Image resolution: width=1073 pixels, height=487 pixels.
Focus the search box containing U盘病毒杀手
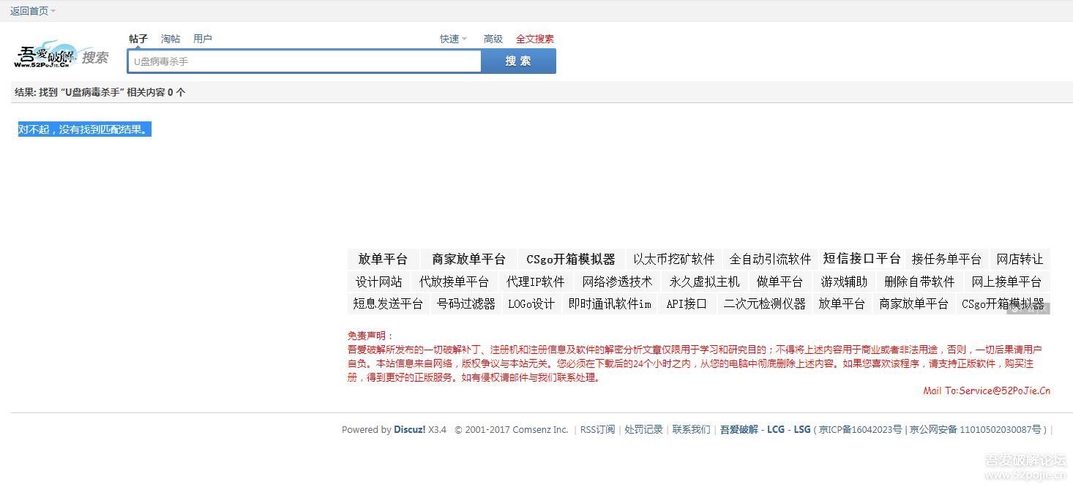304,61
